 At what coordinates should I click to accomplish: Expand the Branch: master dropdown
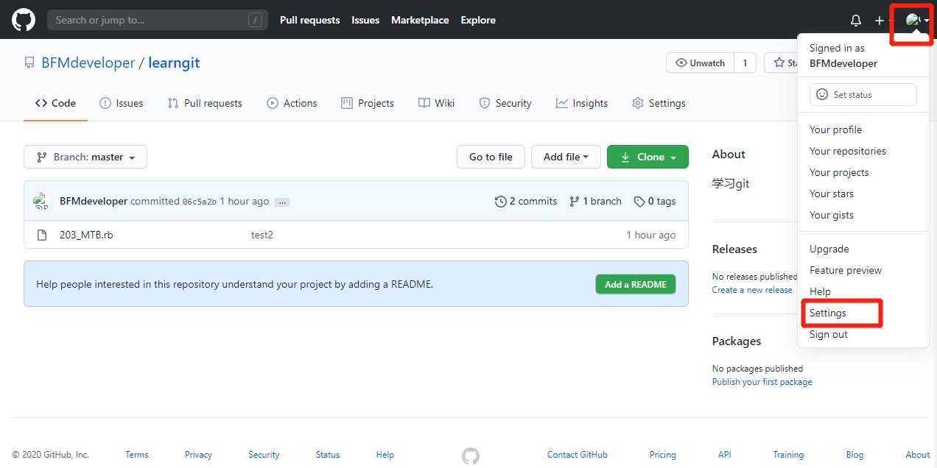coord(85,157)
